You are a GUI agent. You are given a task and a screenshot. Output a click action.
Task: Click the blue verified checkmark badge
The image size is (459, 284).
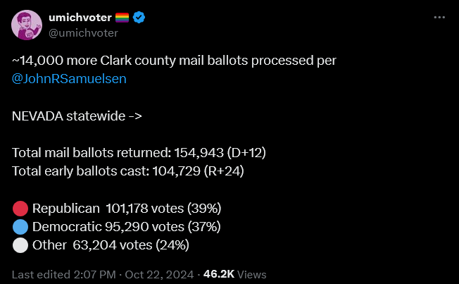coord(139,18)
